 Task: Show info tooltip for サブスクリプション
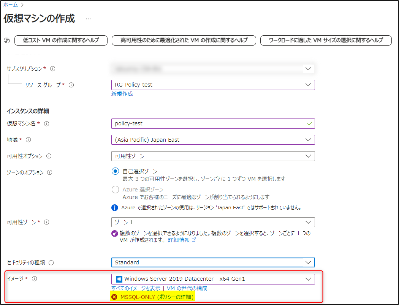pos(53,69)
